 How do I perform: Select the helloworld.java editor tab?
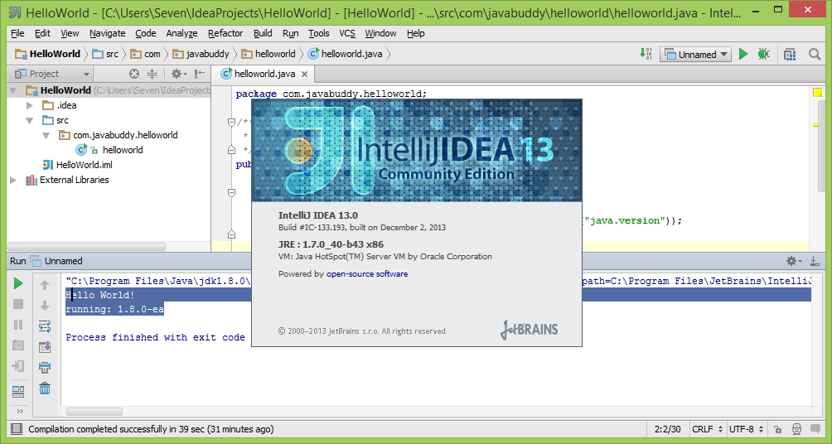(264, 74)
